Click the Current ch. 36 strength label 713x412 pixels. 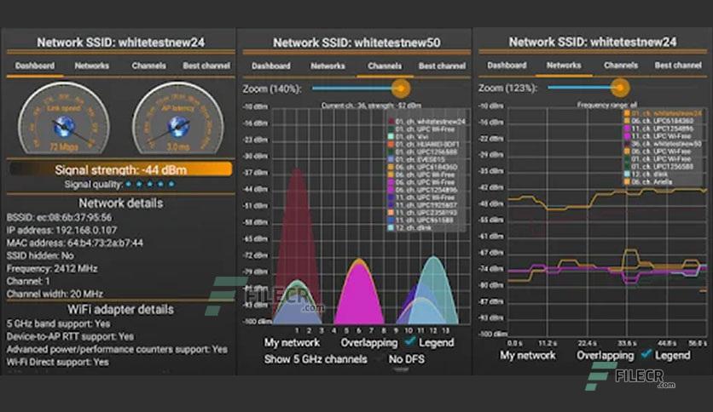click(371, 106)
